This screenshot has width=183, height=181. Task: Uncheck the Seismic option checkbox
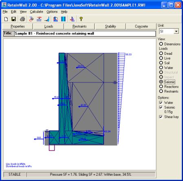[x=161, y=108]
